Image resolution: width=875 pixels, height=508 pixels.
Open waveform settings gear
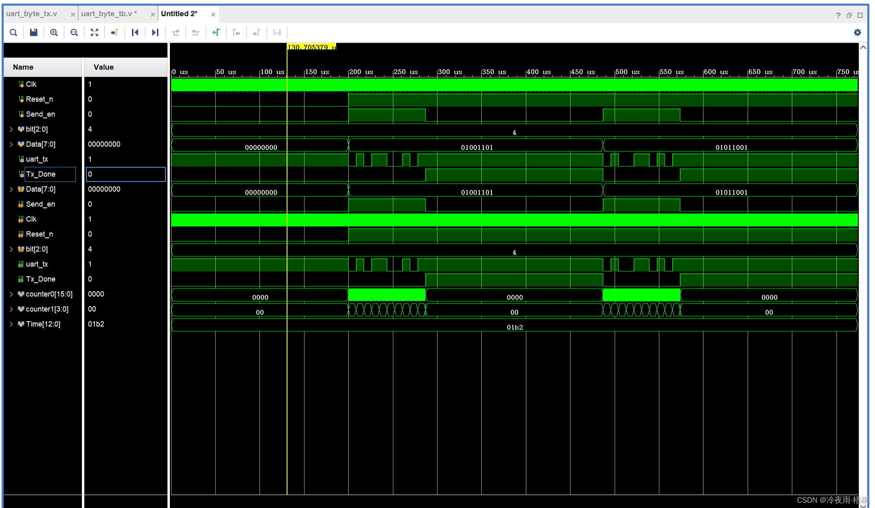tap(857, 32)
